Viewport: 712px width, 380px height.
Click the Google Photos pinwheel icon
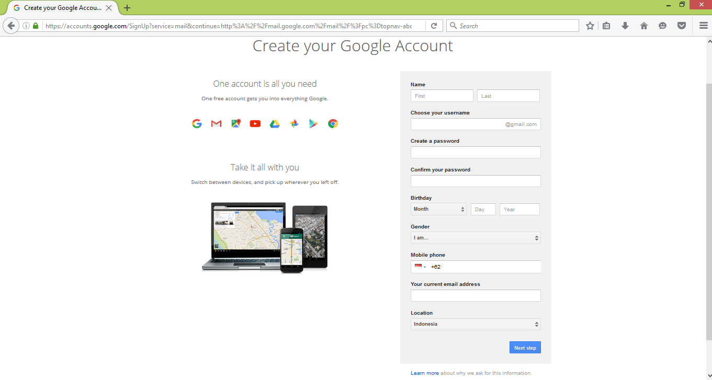point(294,124)
